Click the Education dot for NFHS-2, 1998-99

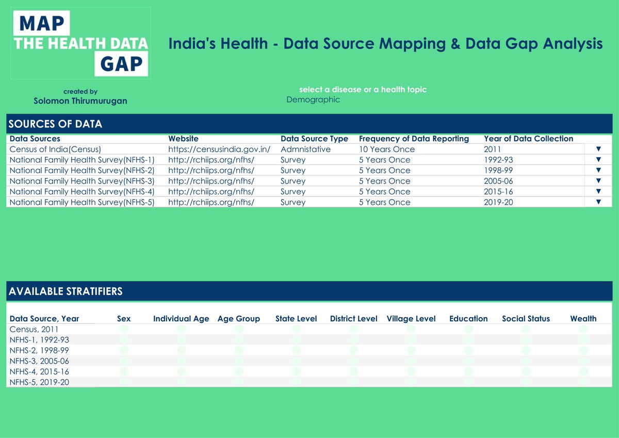pos(468,350)
